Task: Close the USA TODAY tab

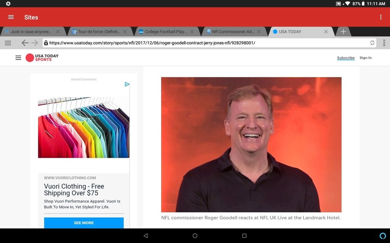Action: 326,32
